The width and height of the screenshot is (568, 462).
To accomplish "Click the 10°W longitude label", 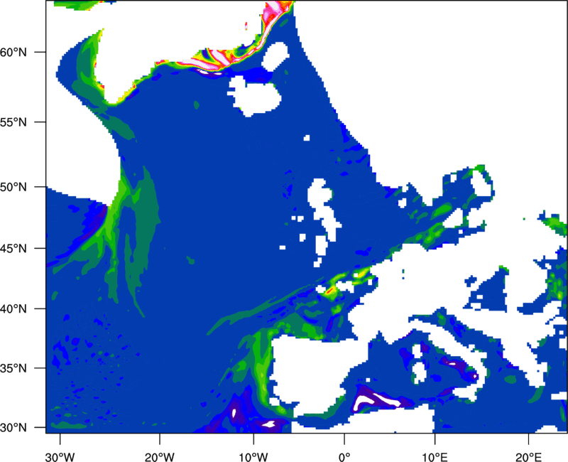I will point(253,457).
